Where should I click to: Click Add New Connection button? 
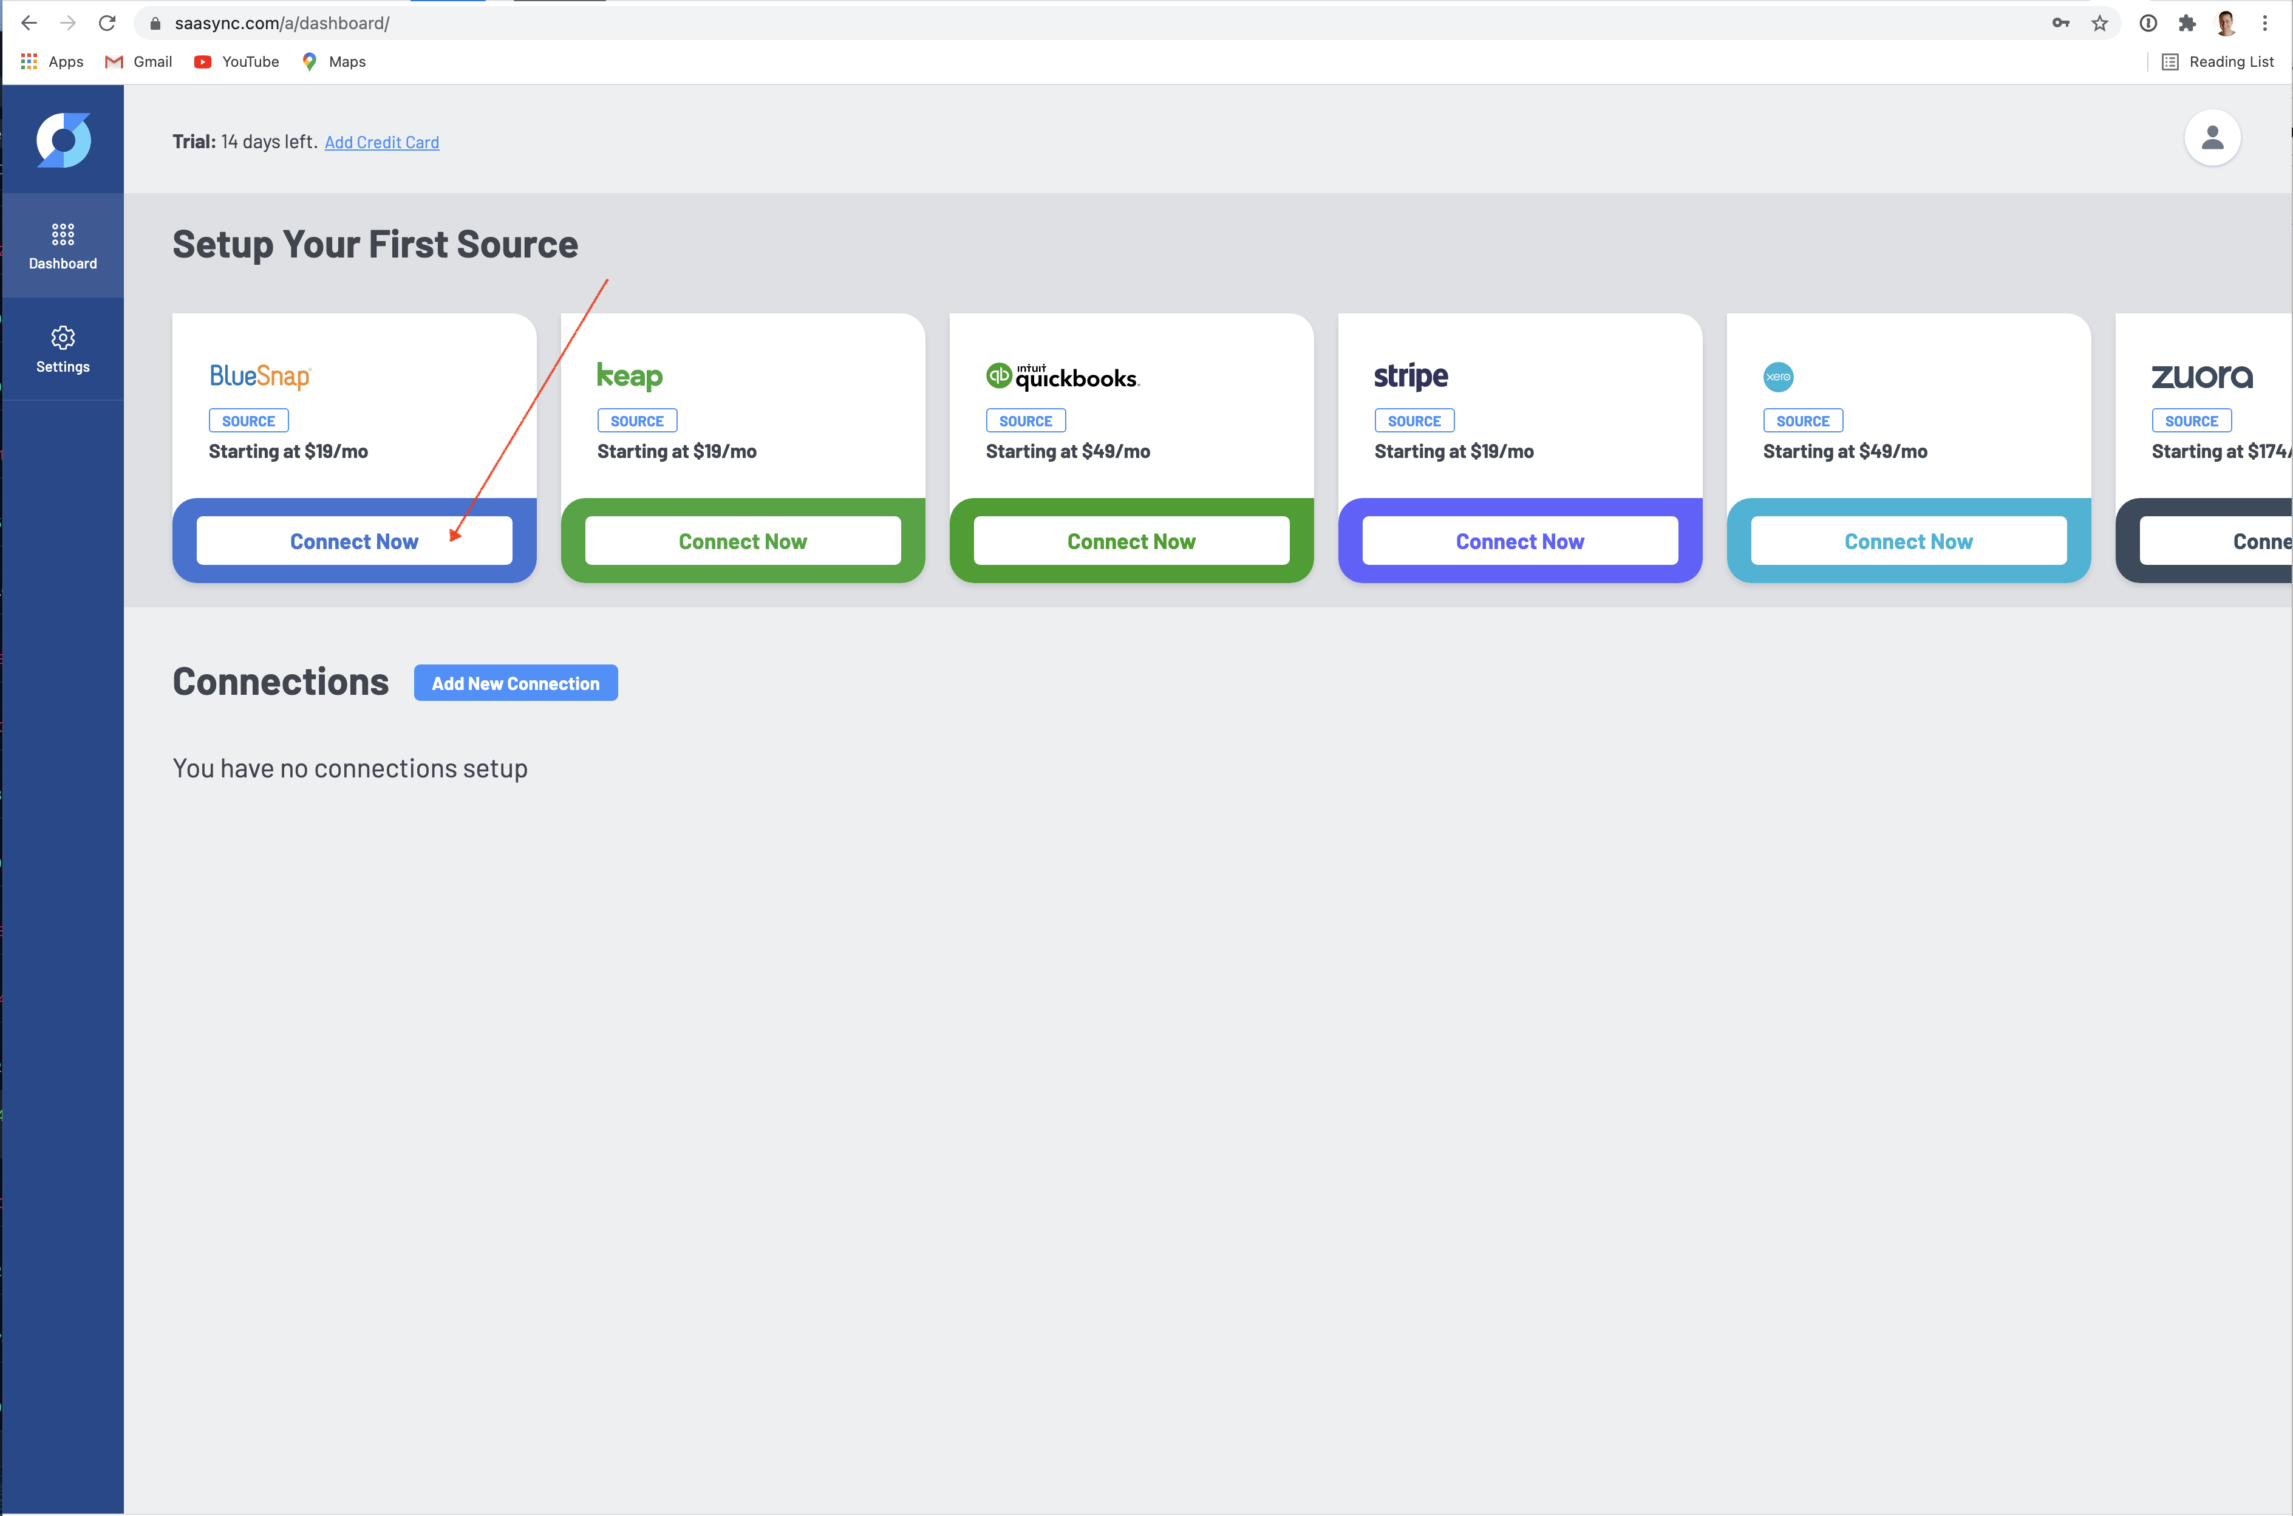pos(515,683)
